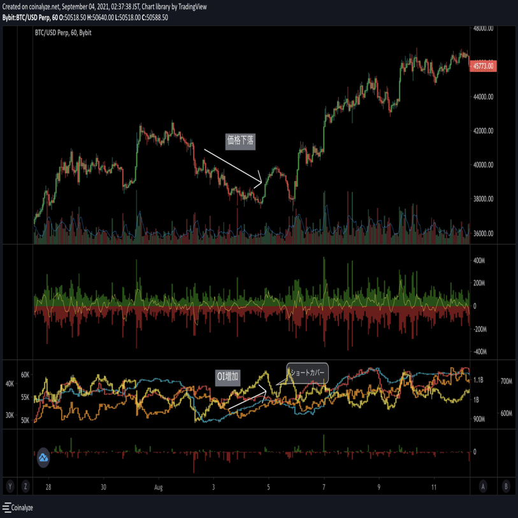
Task: Click the 700M right axis label
Action: pyautogui.click(x=507, y=381)
